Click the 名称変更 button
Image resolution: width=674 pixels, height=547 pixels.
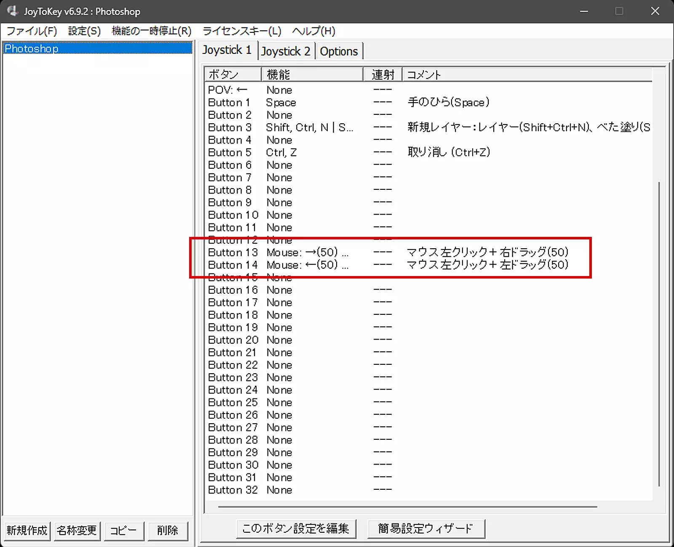pos(77,530)
